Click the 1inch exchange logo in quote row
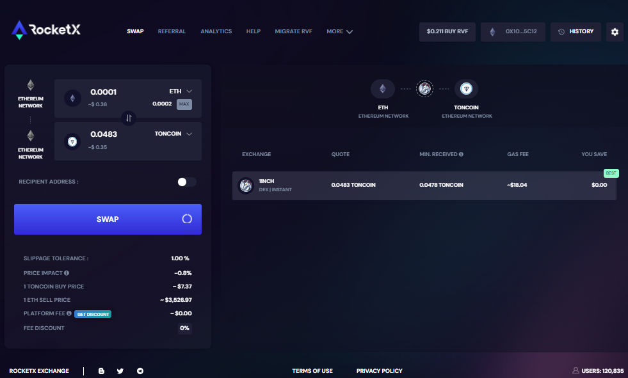The height and width of the screenshot is (378, 628). (x=246, y=185)
